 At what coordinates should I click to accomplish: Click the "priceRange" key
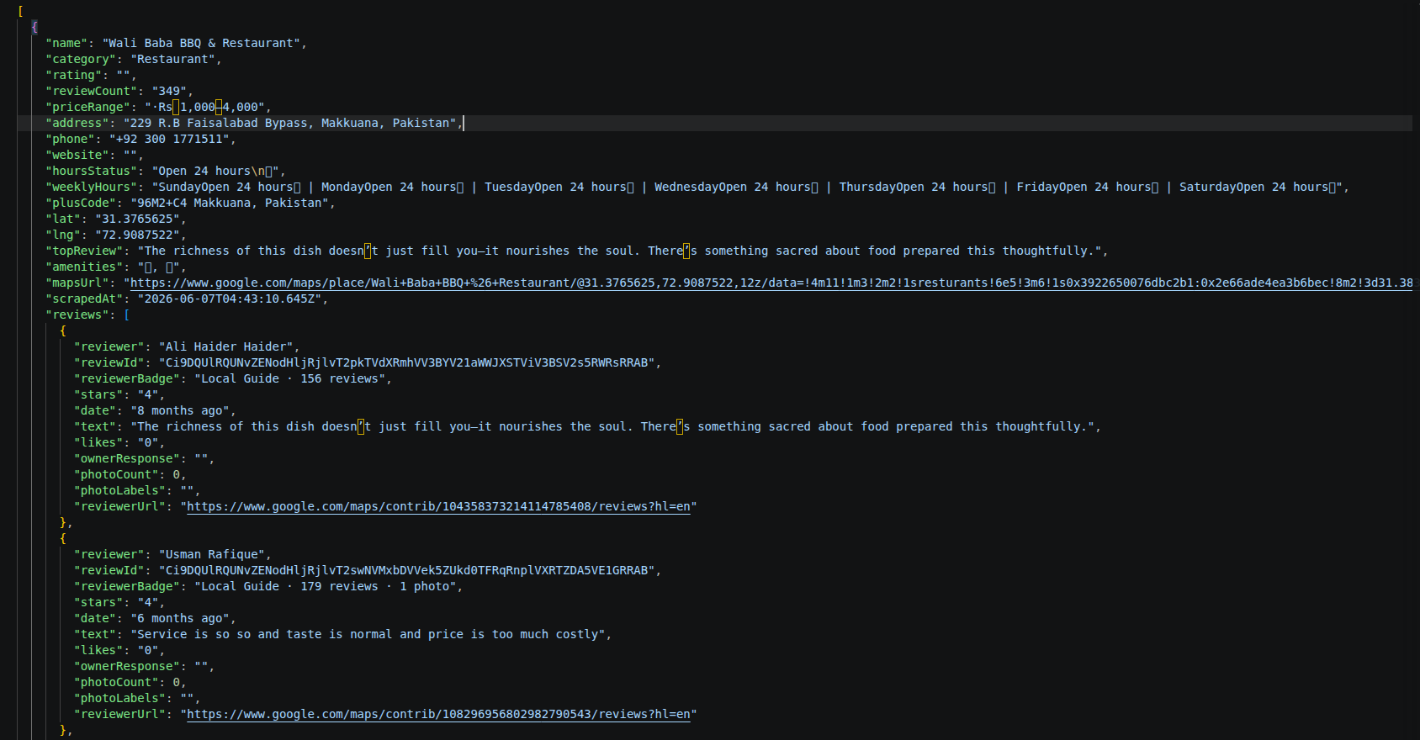pos(88,107)
